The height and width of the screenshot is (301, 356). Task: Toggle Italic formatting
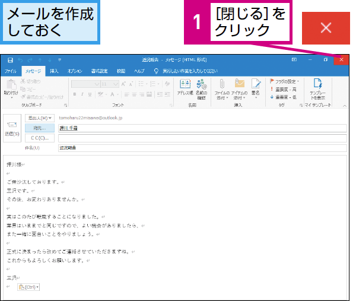tap(82, 94)
